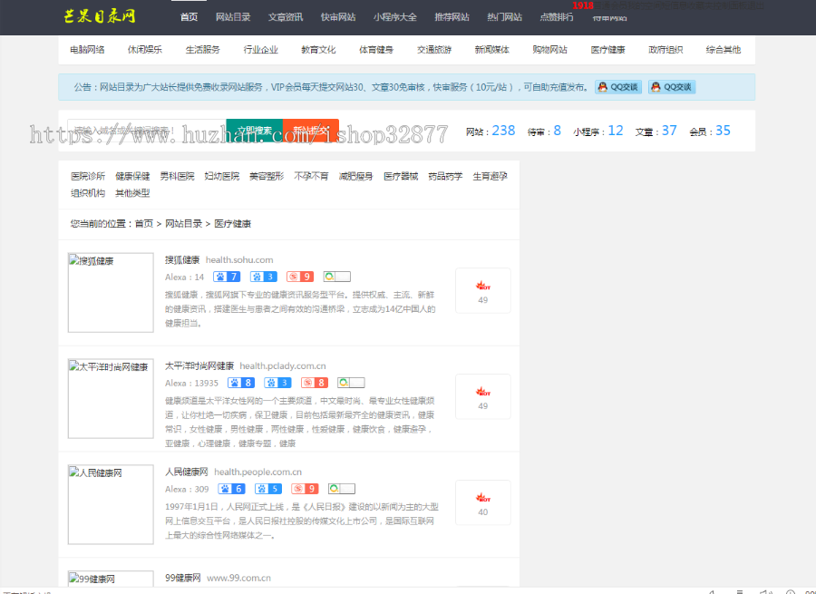Click the 立即搜索 button
This screenshot has width=816, height=594.
click(x=255, y=131)
